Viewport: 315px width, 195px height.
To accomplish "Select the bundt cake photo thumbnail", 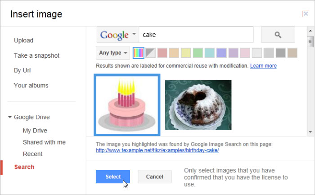I will pos(198,105).
